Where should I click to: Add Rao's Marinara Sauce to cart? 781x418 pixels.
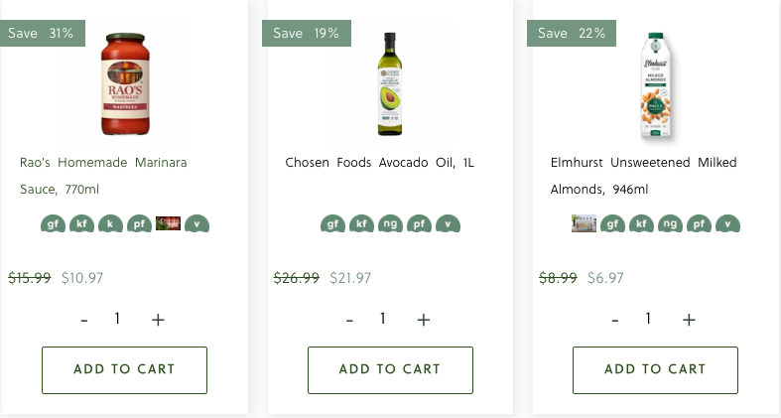pyautogui.click(x=124, y=369)
